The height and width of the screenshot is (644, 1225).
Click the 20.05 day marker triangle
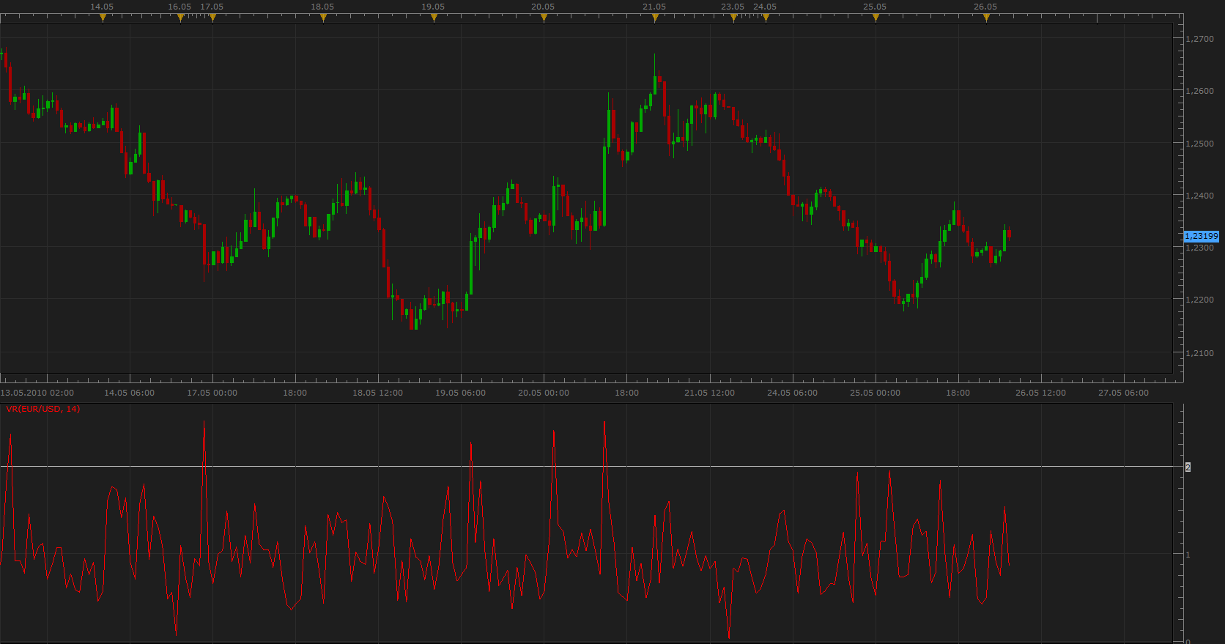pyautogui.click(x=544, y=18)
